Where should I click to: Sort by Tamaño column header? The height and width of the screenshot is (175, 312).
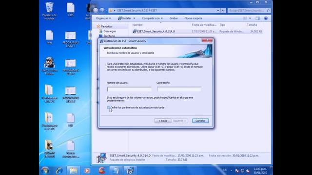coord(252,25)
